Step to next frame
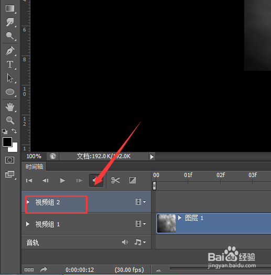 pyautogui.click(x=79, y=180)
